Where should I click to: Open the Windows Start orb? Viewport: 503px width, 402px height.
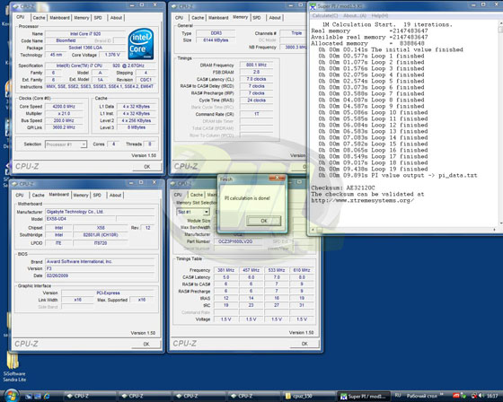[x=11, y=396]
